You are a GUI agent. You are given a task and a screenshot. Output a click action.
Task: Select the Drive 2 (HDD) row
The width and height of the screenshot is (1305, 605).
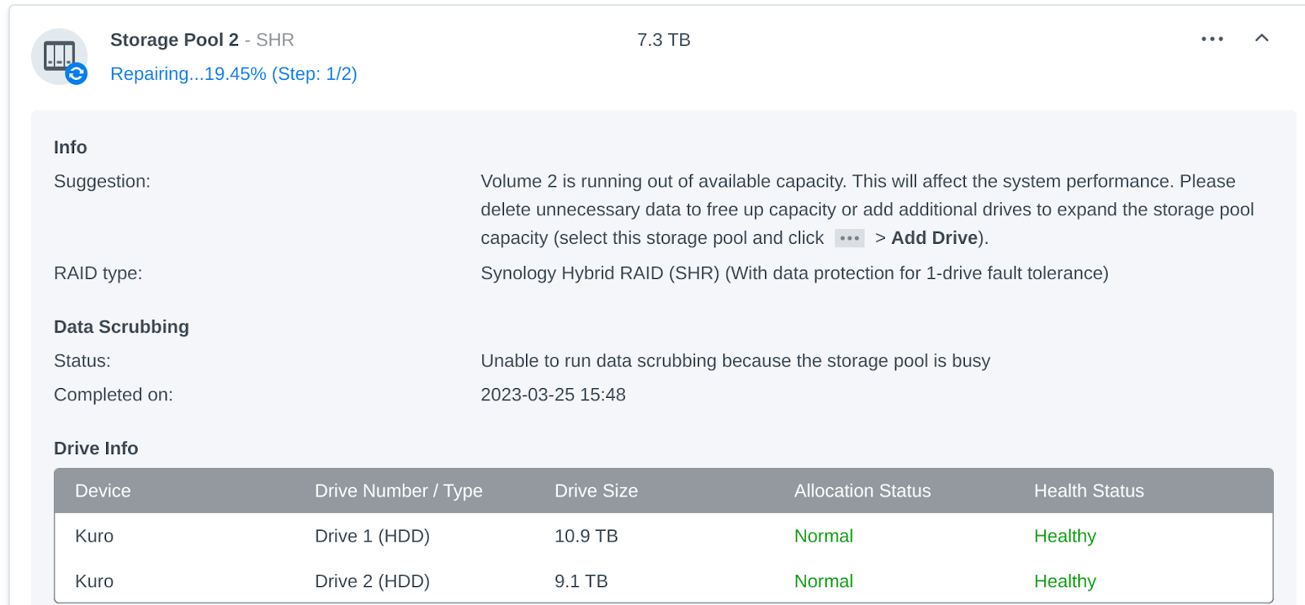tap(664, 581)
